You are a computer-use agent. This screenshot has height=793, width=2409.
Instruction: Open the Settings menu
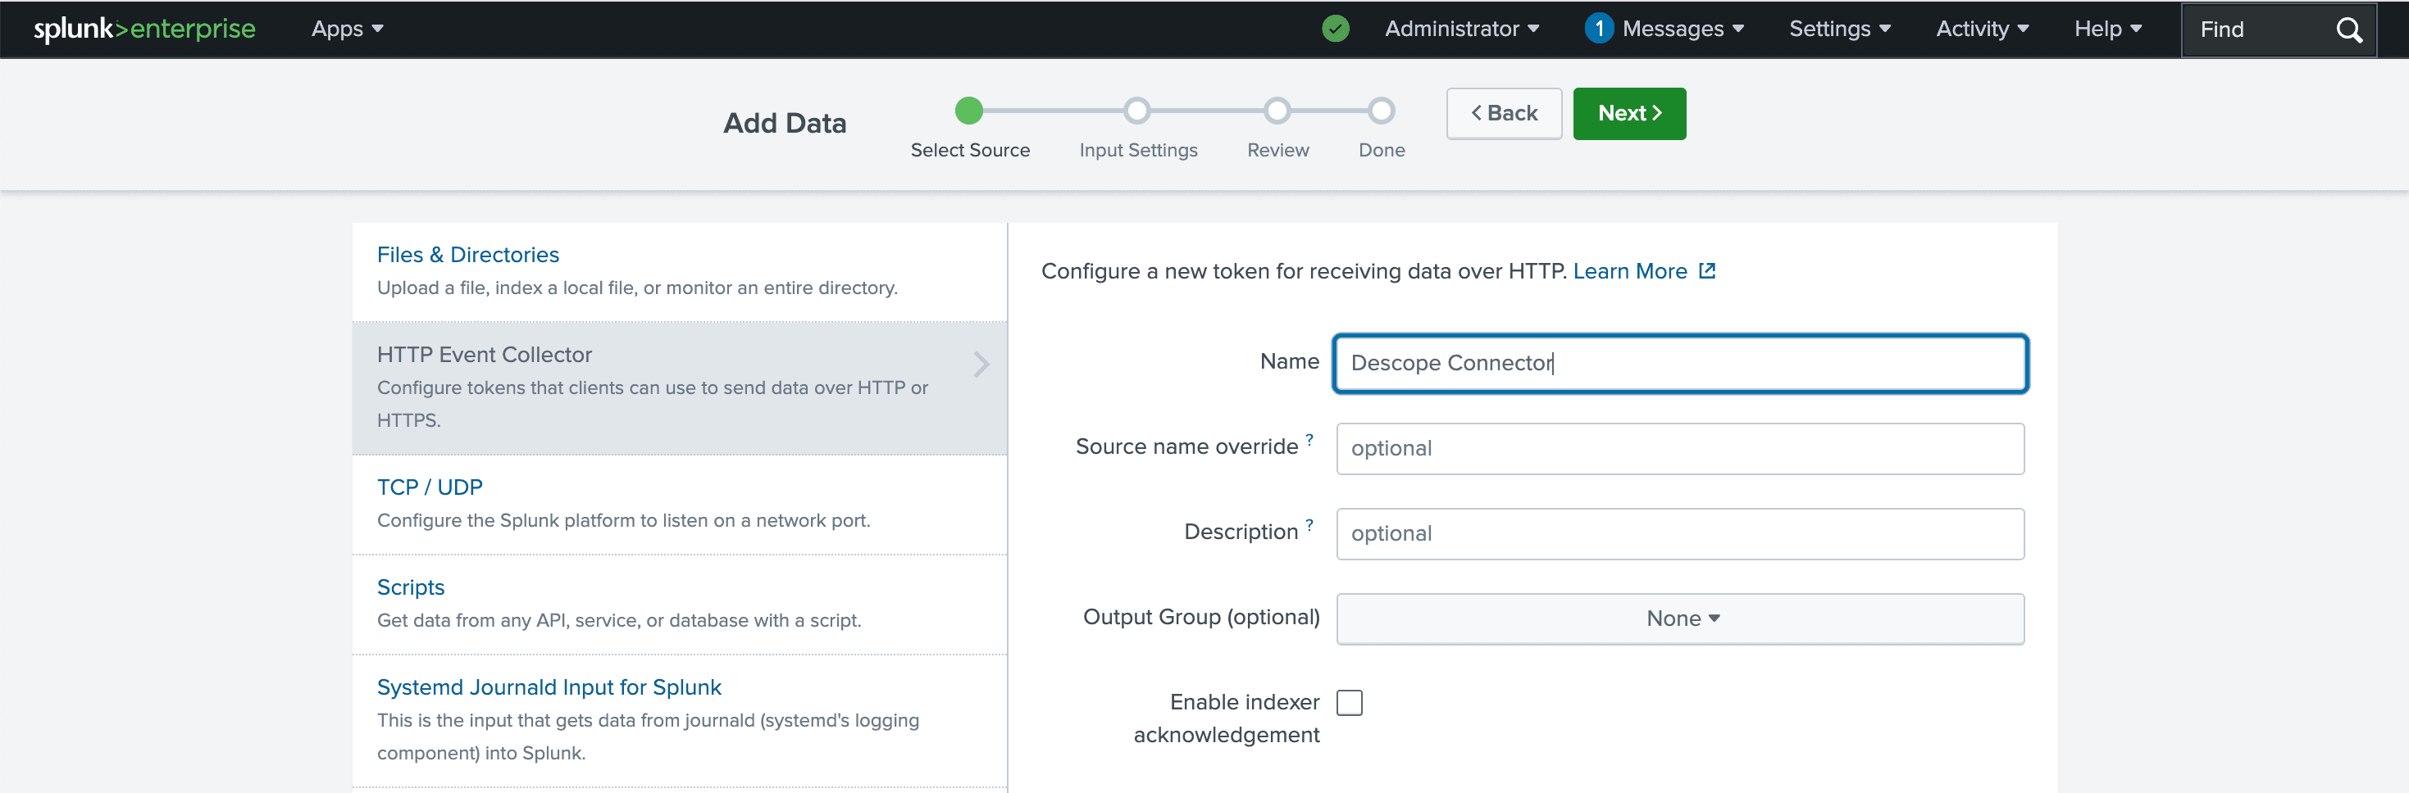point(1837,29)
